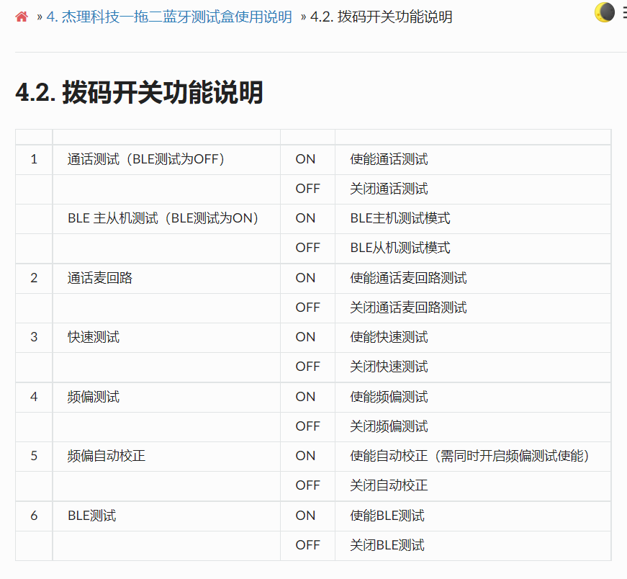The image size is (627, 579).
Task: Click the ON cell beside 使能频偏测试
Action: point(307,397)
